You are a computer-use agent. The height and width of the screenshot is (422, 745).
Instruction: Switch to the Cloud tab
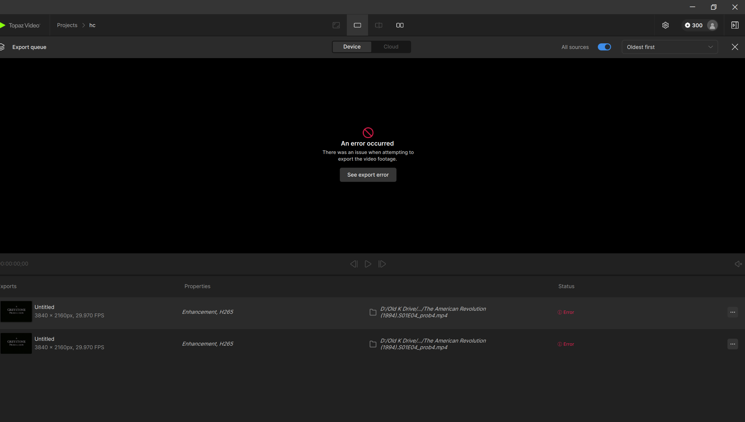[x=391, y=47]
